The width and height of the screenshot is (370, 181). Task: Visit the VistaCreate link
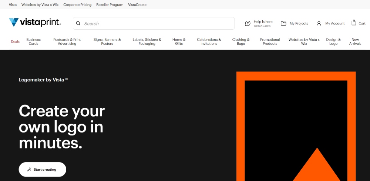coord(137,5)
